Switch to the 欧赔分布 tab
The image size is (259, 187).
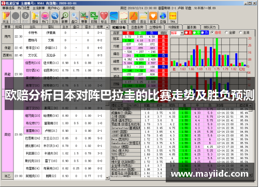coord(119,27)
